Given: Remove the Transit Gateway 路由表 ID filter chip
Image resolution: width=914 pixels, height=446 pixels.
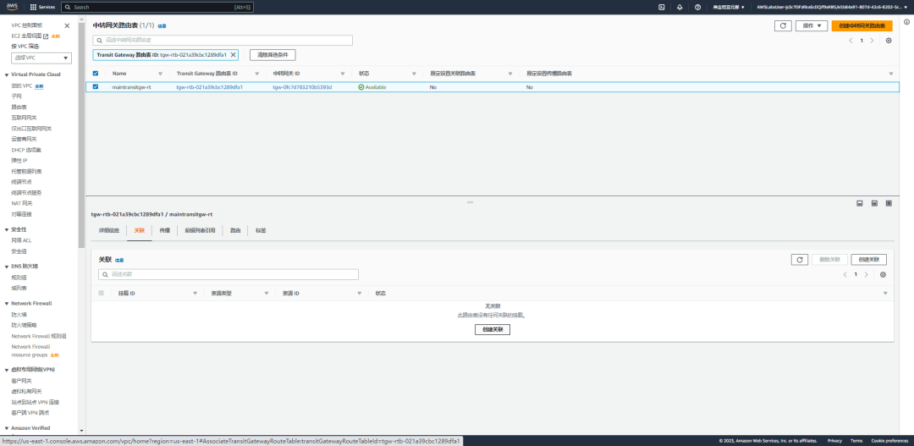Looking at the screenshot, I should (234, 55).
